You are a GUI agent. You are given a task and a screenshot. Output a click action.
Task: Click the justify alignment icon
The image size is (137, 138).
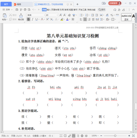(93, 19)
